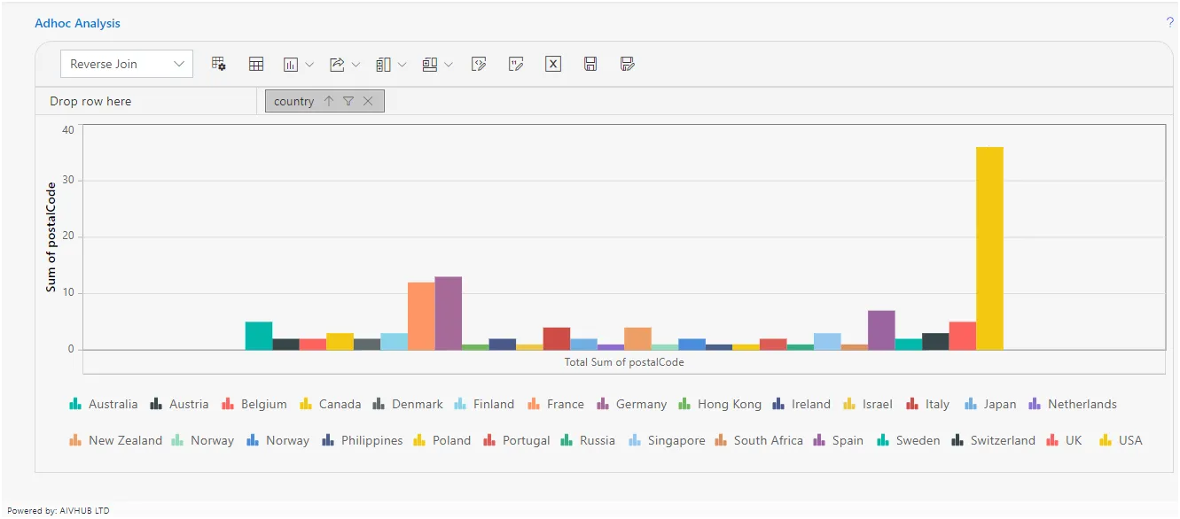Click the Powered by: AIVHUB LTD text
This screenshot has height=519, width=1180.
pyautogui.click(x=59, y=510)
